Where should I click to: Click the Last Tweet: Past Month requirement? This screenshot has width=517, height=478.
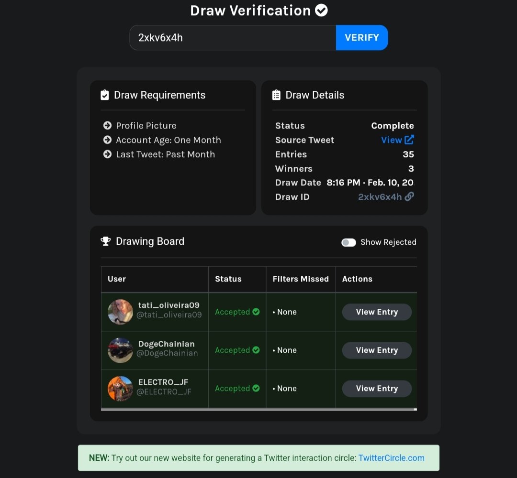point(166,154)
